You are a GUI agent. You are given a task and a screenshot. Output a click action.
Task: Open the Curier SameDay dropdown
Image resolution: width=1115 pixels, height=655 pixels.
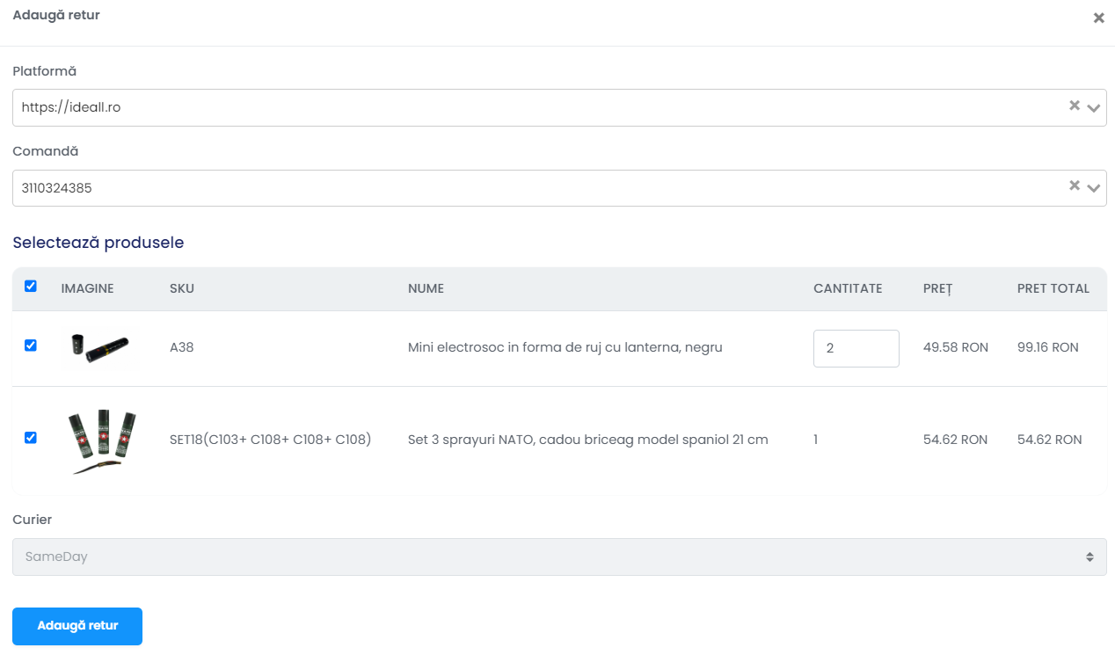pos(559,557)
